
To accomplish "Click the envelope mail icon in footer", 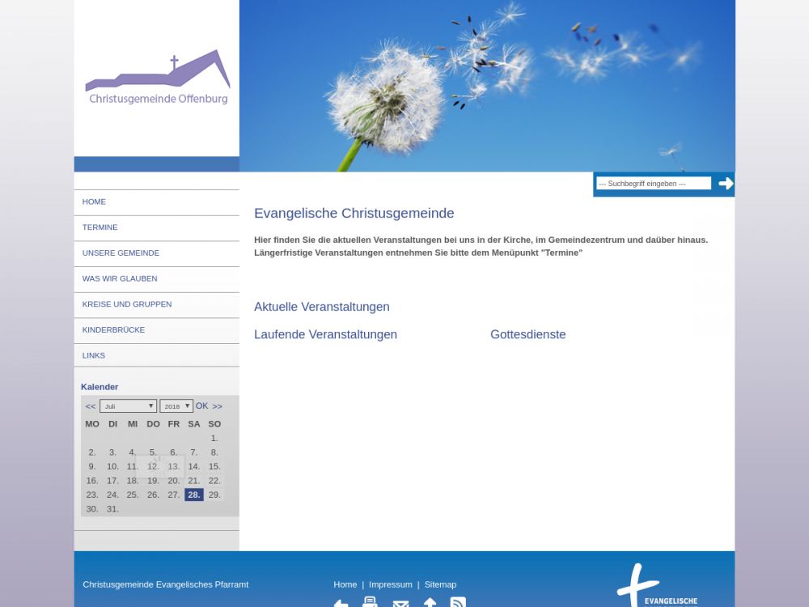I will (400, 604).
